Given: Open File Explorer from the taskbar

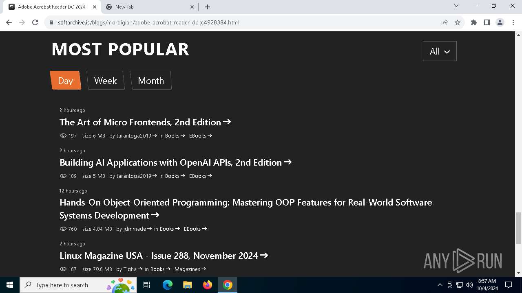Looking at the screenshot, I should (x=188, y=285).
